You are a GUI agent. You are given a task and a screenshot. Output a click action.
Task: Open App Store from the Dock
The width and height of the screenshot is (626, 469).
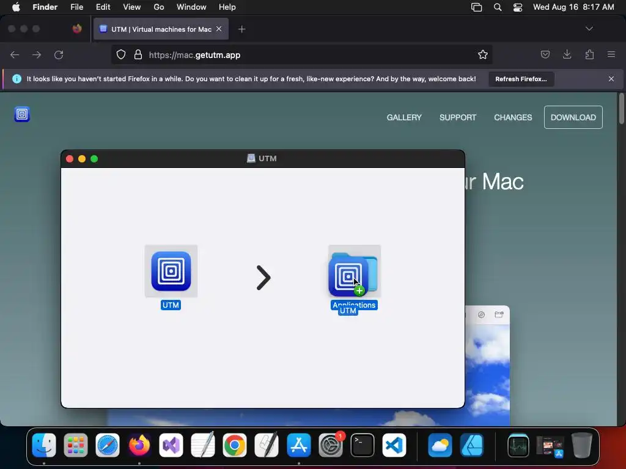pyautogui.click(x=298, y=445)
